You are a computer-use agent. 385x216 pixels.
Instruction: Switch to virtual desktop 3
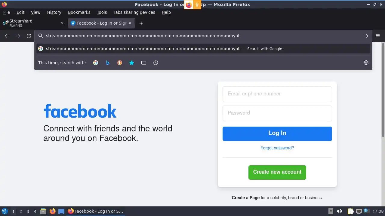pyautogui.click(x=28, y=211)
